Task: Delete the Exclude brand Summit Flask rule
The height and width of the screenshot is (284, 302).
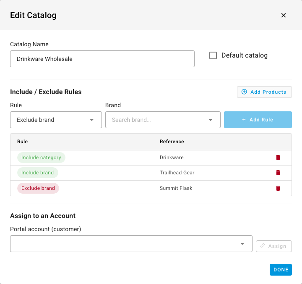Action: point(278,188)
